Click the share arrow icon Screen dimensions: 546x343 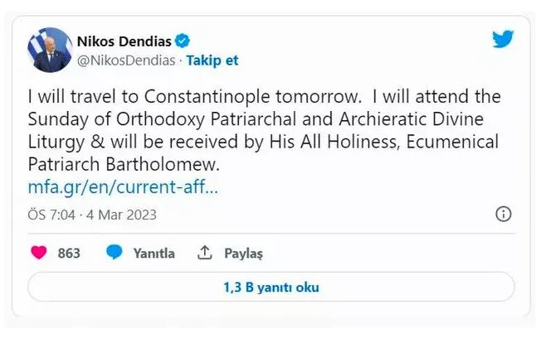(x=205, y=253)
